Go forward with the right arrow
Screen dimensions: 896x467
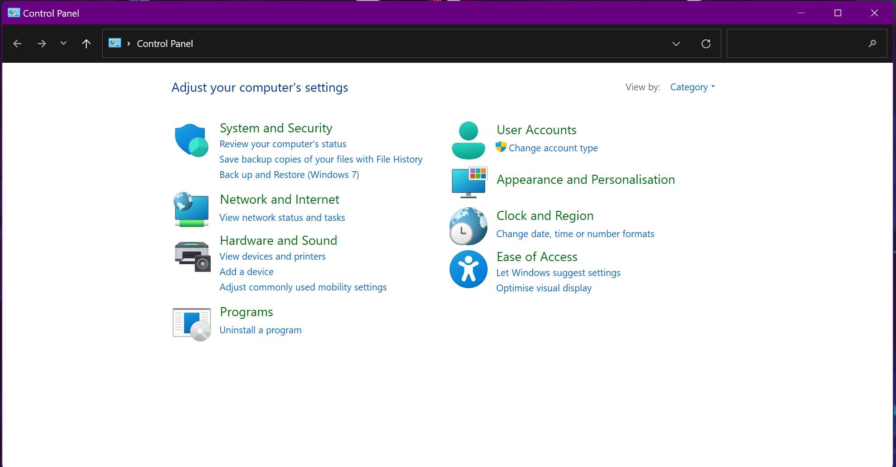pos(42,44)
